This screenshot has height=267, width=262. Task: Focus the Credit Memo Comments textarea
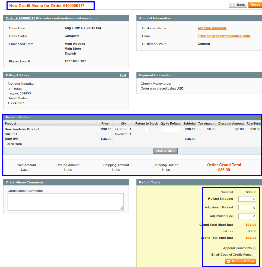pyautogui.click(x=65, y=202)
